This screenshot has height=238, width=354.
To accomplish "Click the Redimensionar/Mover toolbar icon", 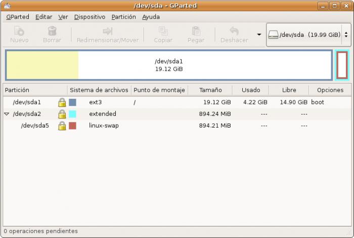I will (108, 31).
